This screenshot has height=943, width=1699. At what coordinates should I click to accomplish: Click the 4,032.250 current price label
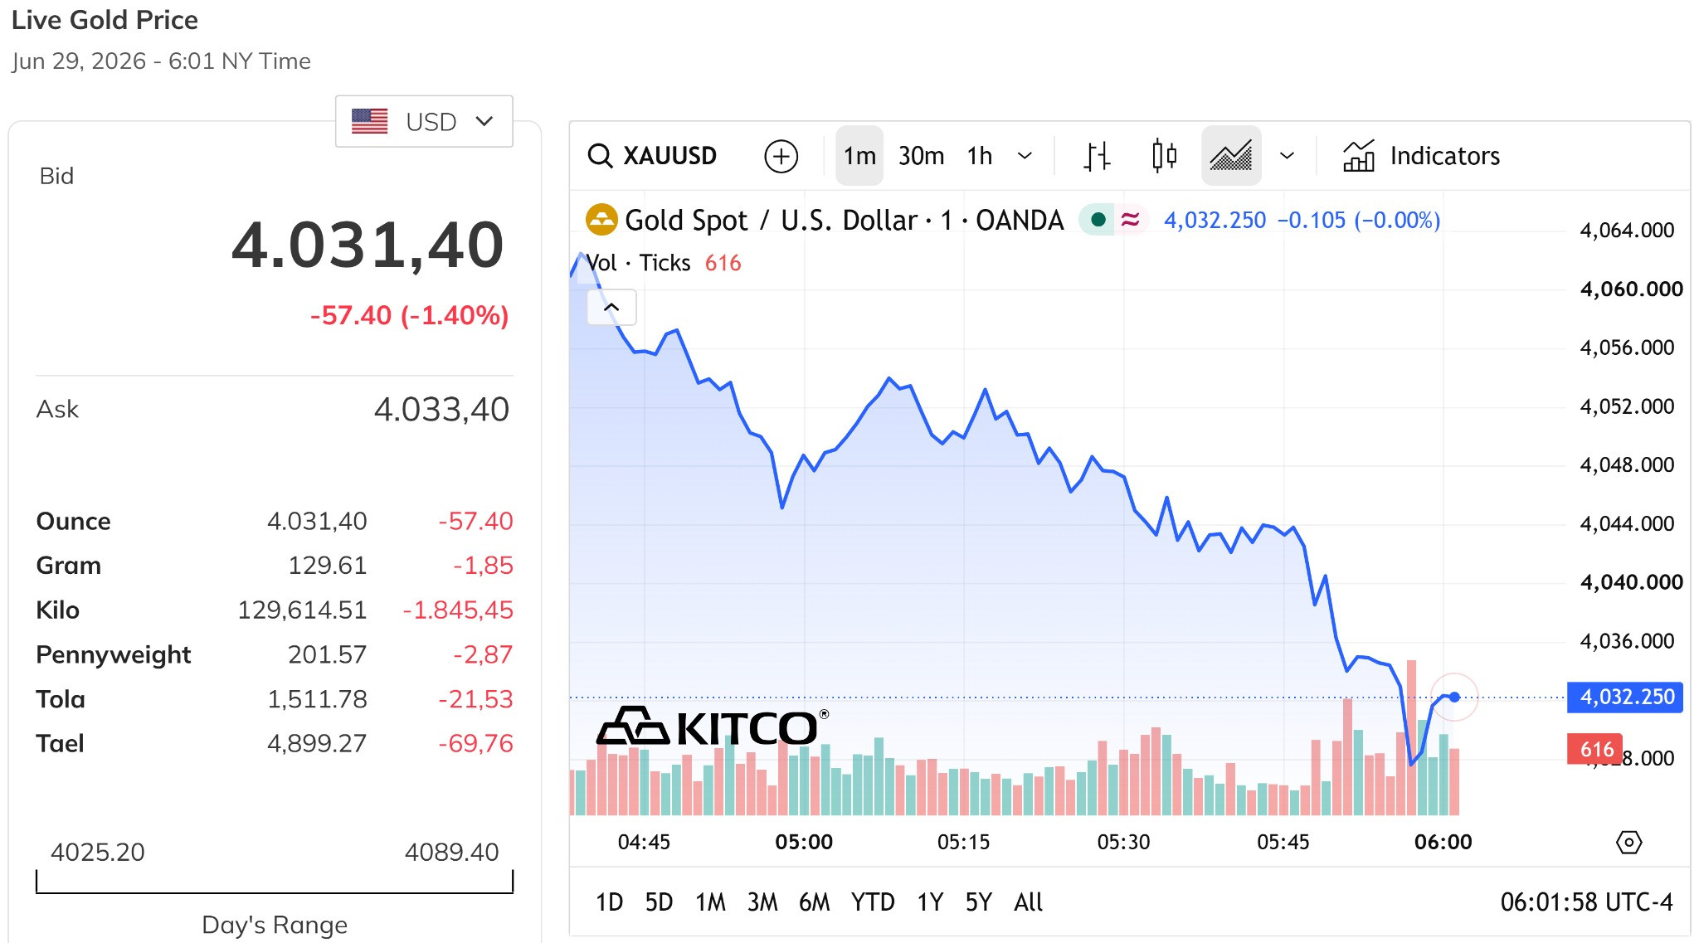tap(1625, 697)
